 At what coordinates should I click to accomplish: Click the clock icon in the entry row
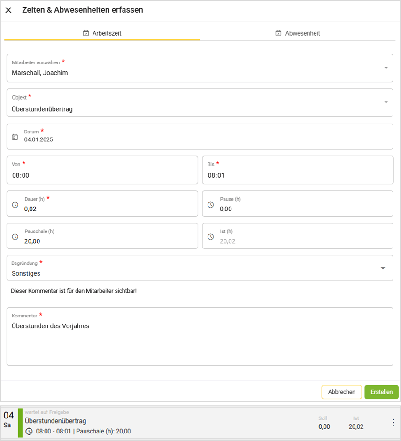(29, 431)
